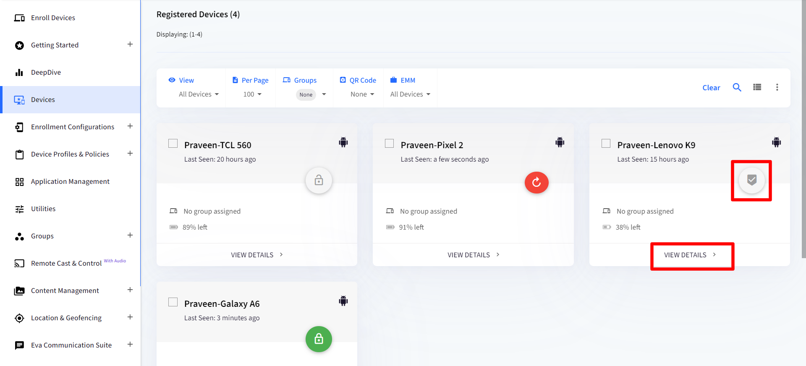Click the Enroll Devices sidebar icon
Viewport: 806px width, 366px height.
pyautogui.click(x=19, y=18)
